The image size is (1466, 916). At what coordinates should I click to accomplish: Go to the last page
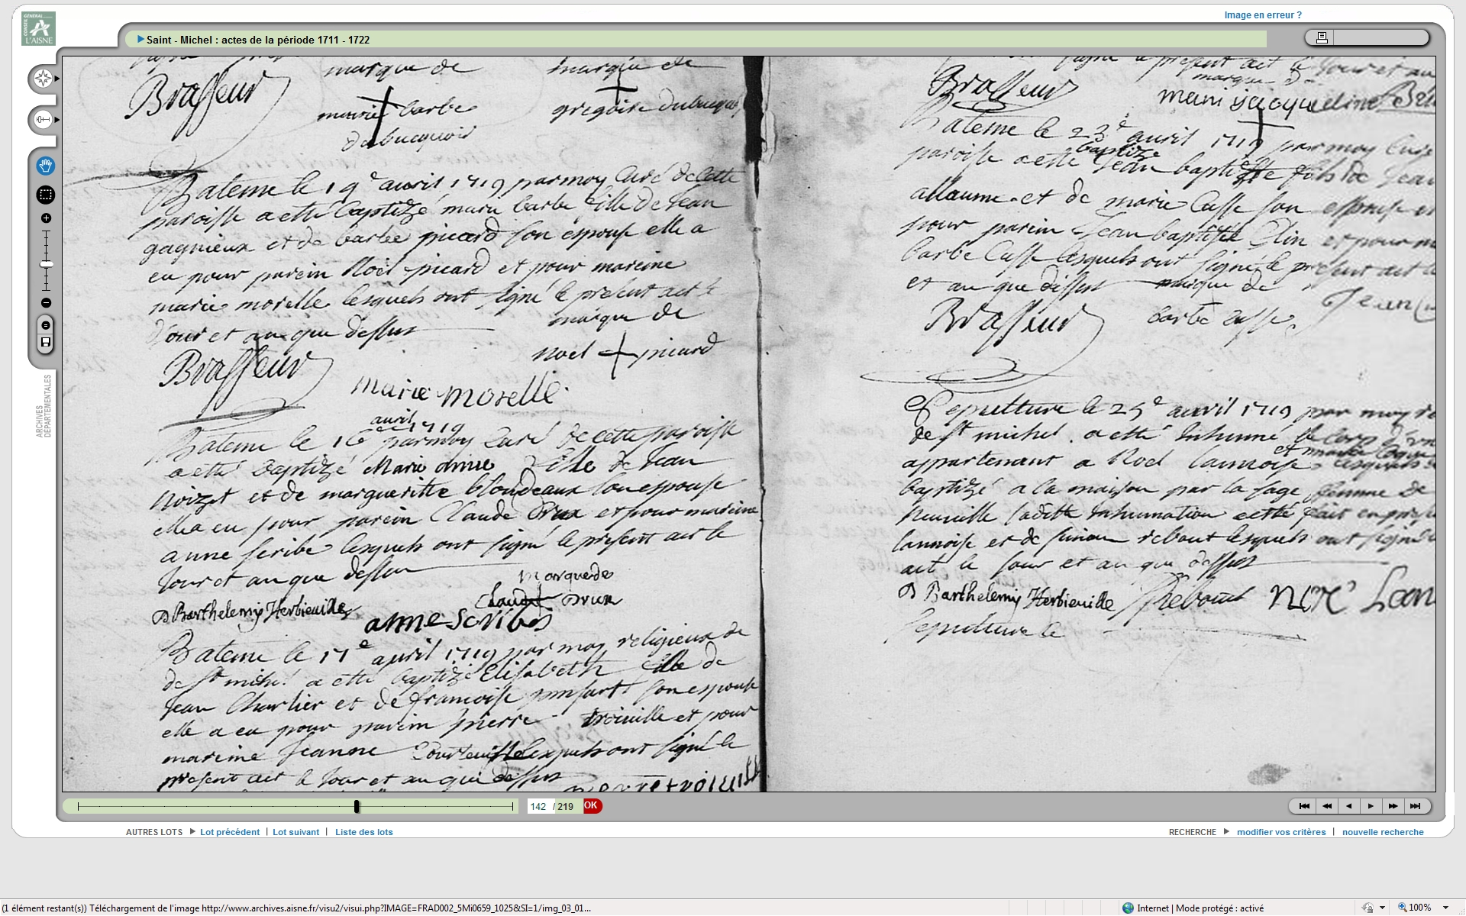[x=1415, y=806]
